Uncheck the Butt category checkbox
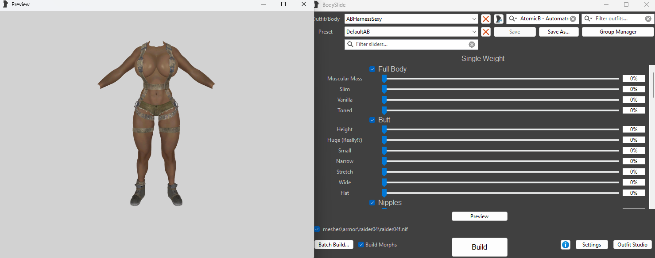Image resolution: width=655 pixels, height=258 pixels. click(372, 120)
